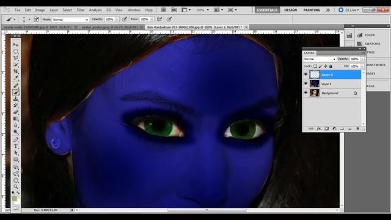Select the Type tool

tap(16, 146)
